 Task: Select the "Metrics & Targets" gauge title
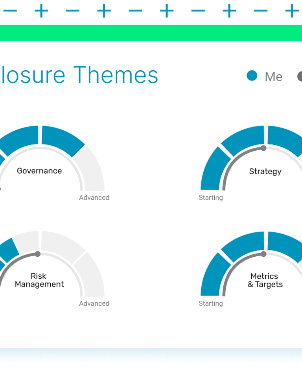pos(265,280)
